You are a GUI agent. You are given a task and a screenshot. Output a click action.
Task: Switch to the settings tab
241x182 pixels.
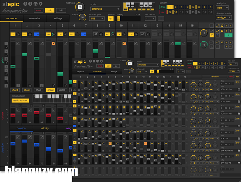coord(58,18)
